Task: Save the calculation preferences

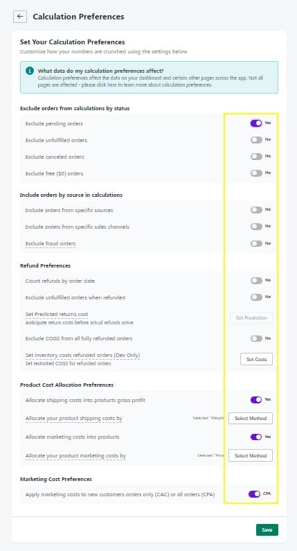Action: tap(267, 530)
